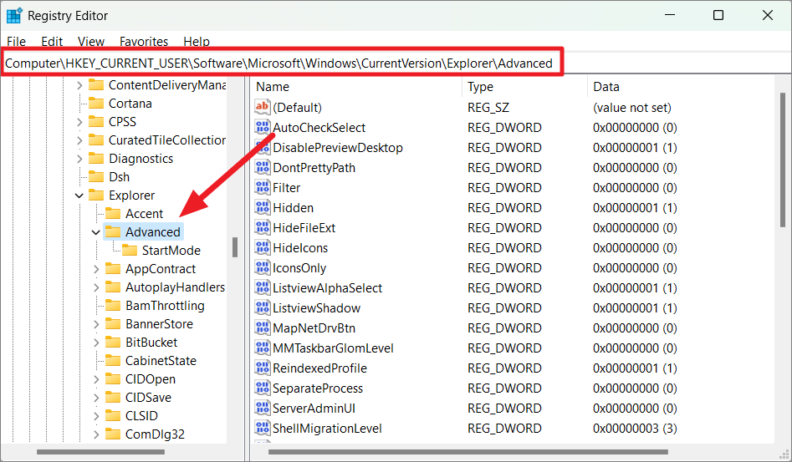This screenshot has height=462, width=792.
Task: Expand the Diagnostics key
Action: point(79,159)
